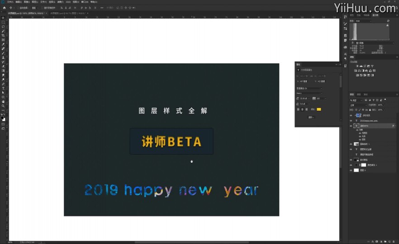Select the Frame tool
The height and width of the screenshot is (244, 399).
pyautogui.click(x=3, y=40)
